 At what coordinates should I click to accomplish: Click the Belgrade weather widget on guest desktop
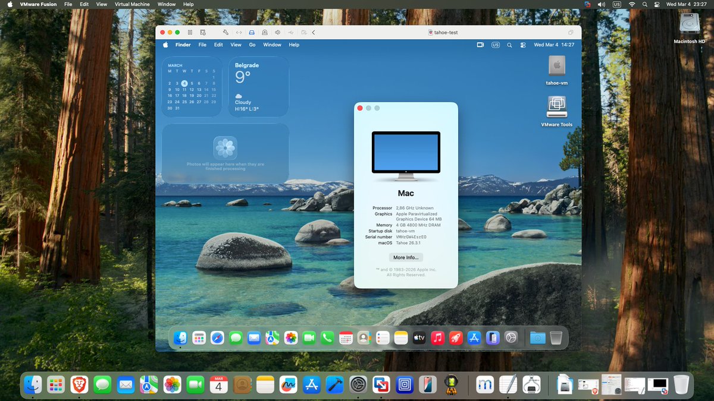(258, 86)
